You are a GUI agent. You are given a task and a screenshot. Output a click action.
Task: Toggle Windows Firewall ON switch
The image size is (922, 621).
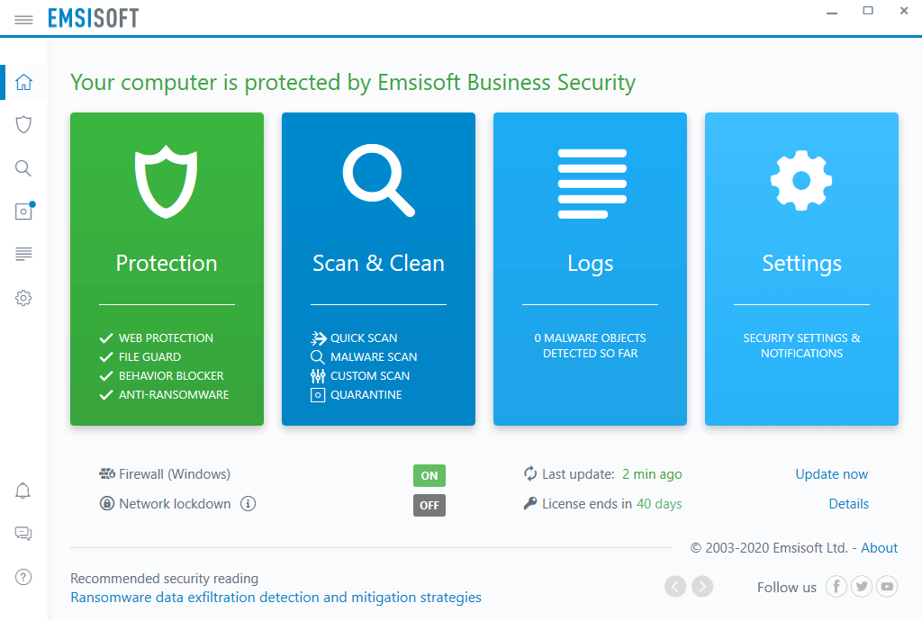click(429, 475)
